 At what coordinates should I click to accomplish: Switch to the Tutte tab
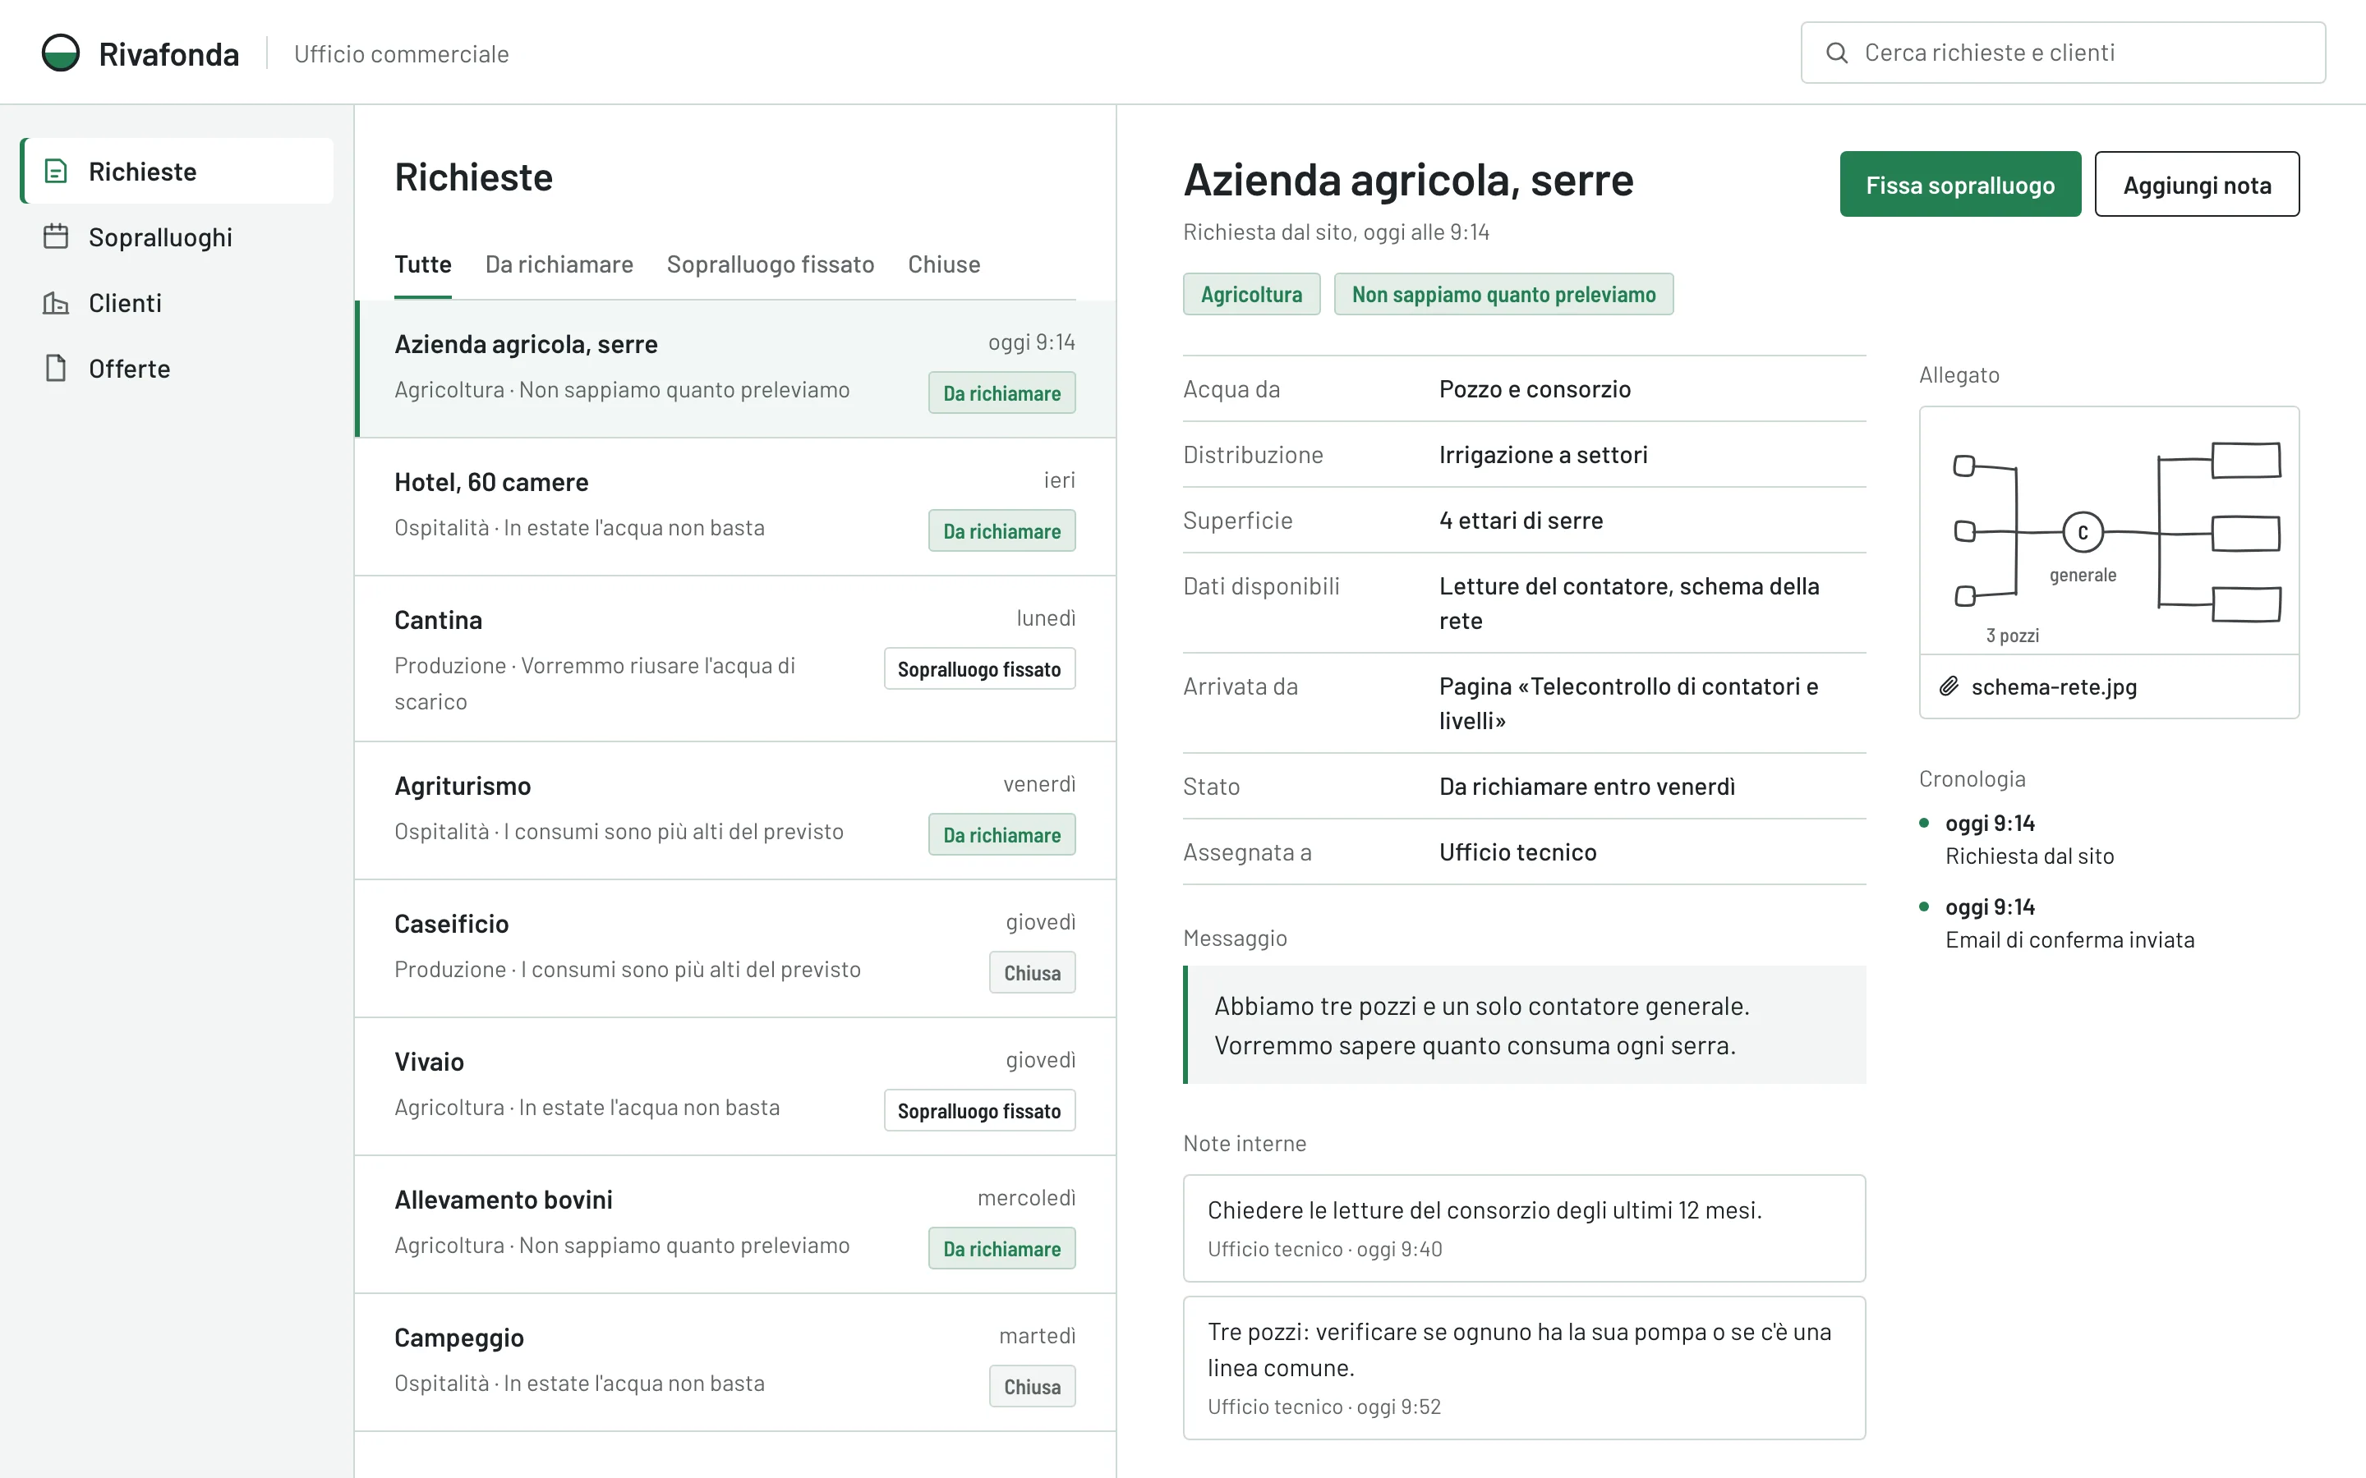point(422,264)
